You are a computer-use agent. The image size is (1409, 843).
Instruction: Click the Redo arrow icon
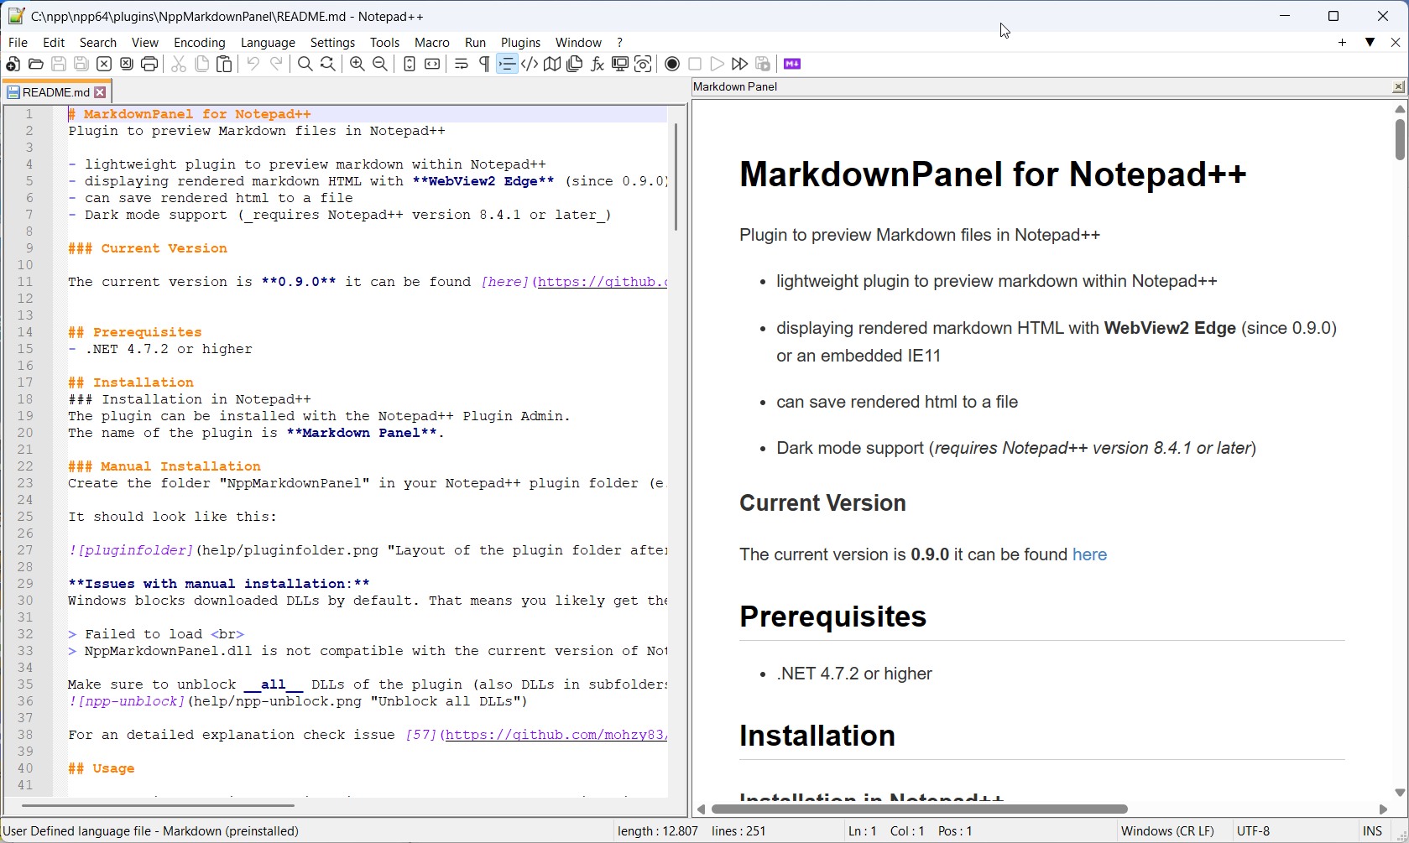coord(276,64)
